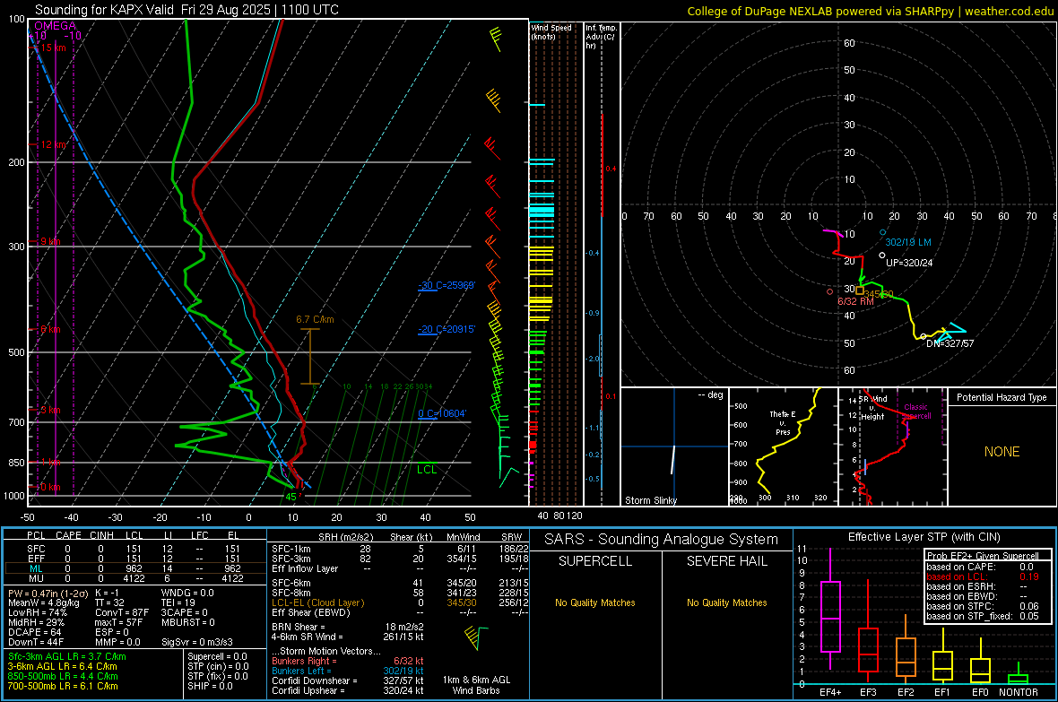Click the OMEGA label on the Skew-T
The image size is (1058, 702).
click(x=56, y=26)
